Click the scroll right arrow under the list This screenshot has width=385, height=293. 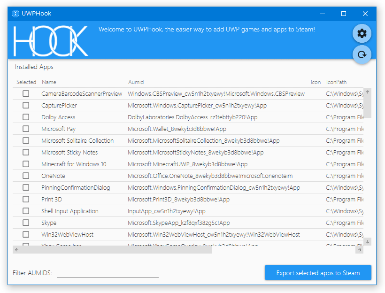360,250
